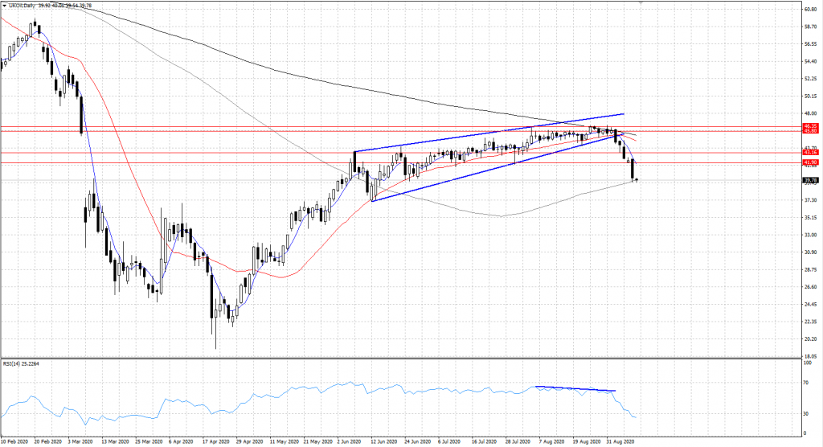Select the 45.80 red price label
Viewport: 823px width, 447px height.
810,131
